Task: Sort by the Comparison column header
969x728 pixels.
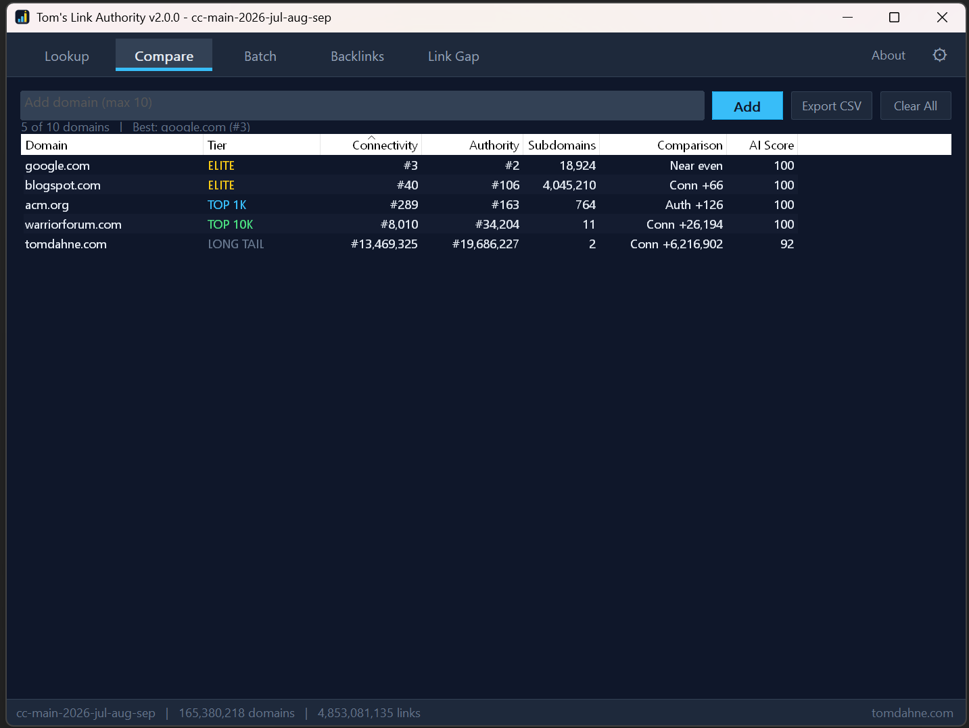Action: point(663,145)
